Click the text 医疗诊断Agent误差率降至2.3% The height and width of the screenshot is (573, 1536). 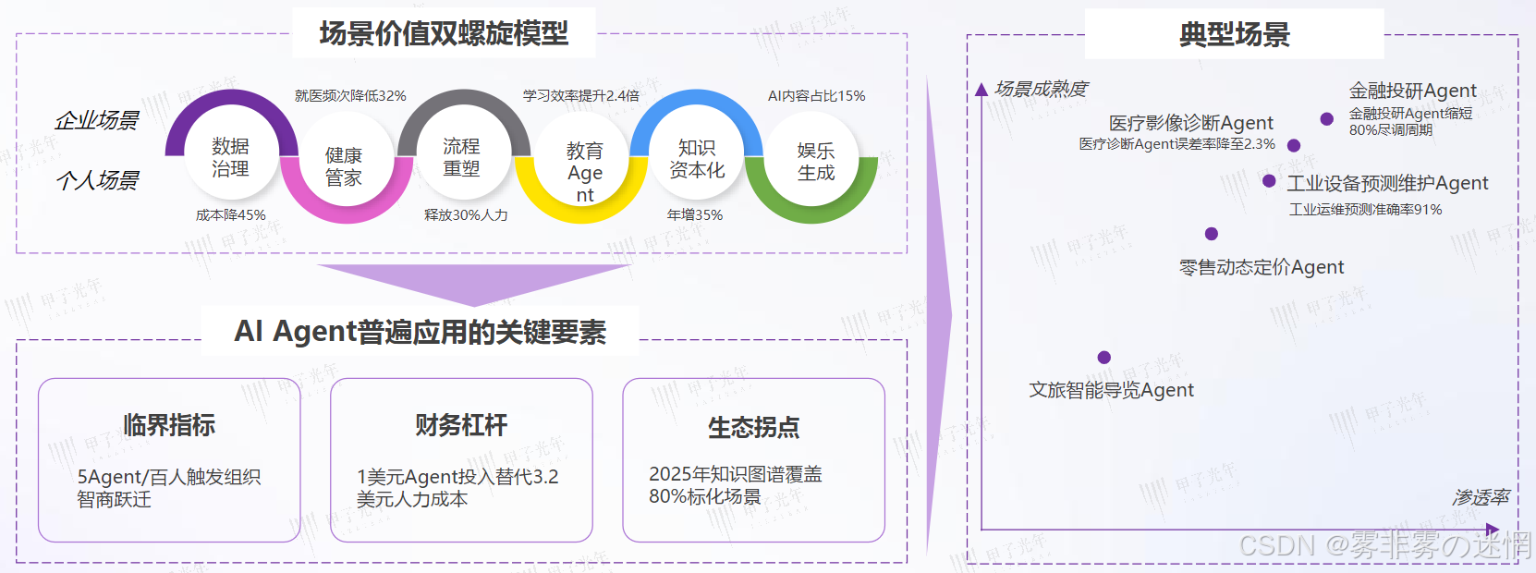tap(1177, 144)
